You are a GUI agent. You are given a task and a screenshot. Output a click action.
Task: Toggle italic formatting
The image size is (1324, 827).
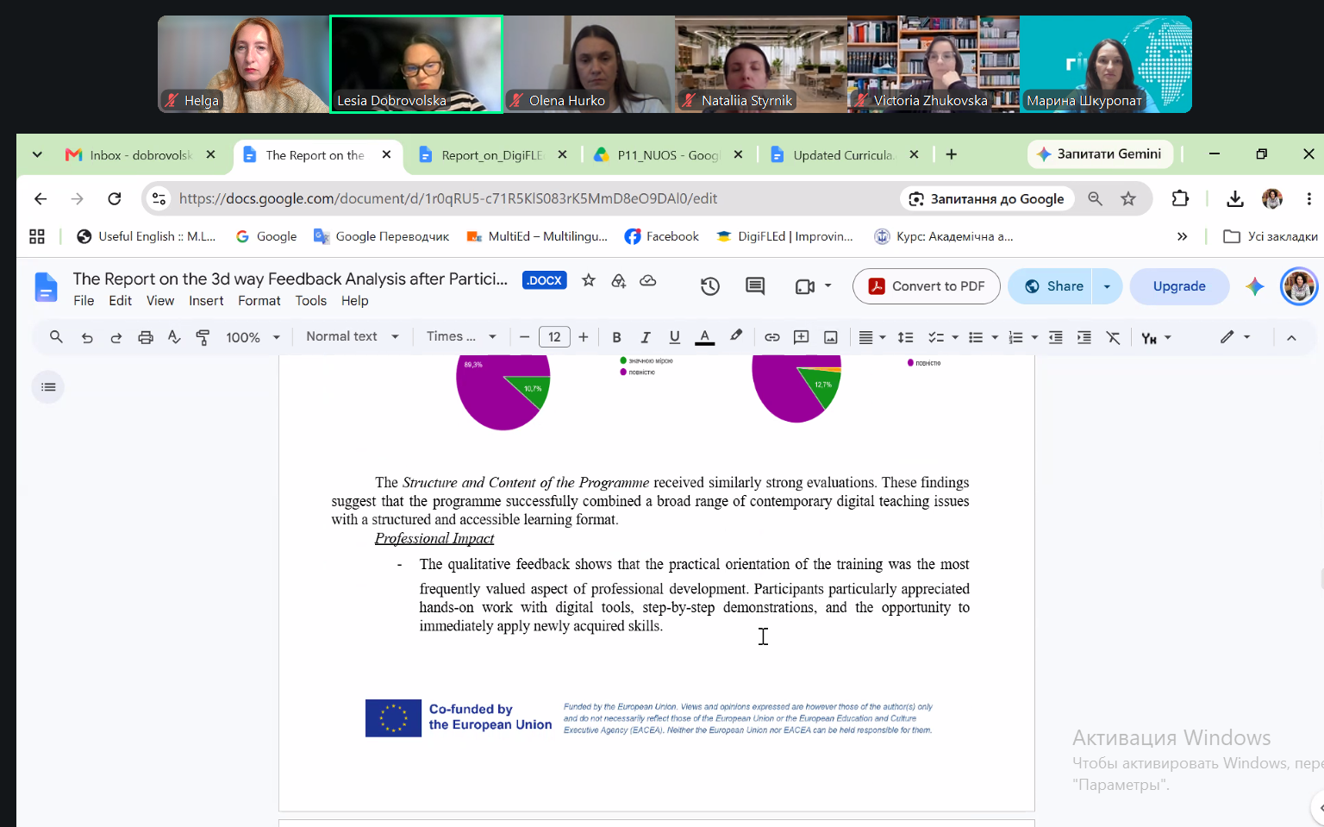click(x=645, y=337)
